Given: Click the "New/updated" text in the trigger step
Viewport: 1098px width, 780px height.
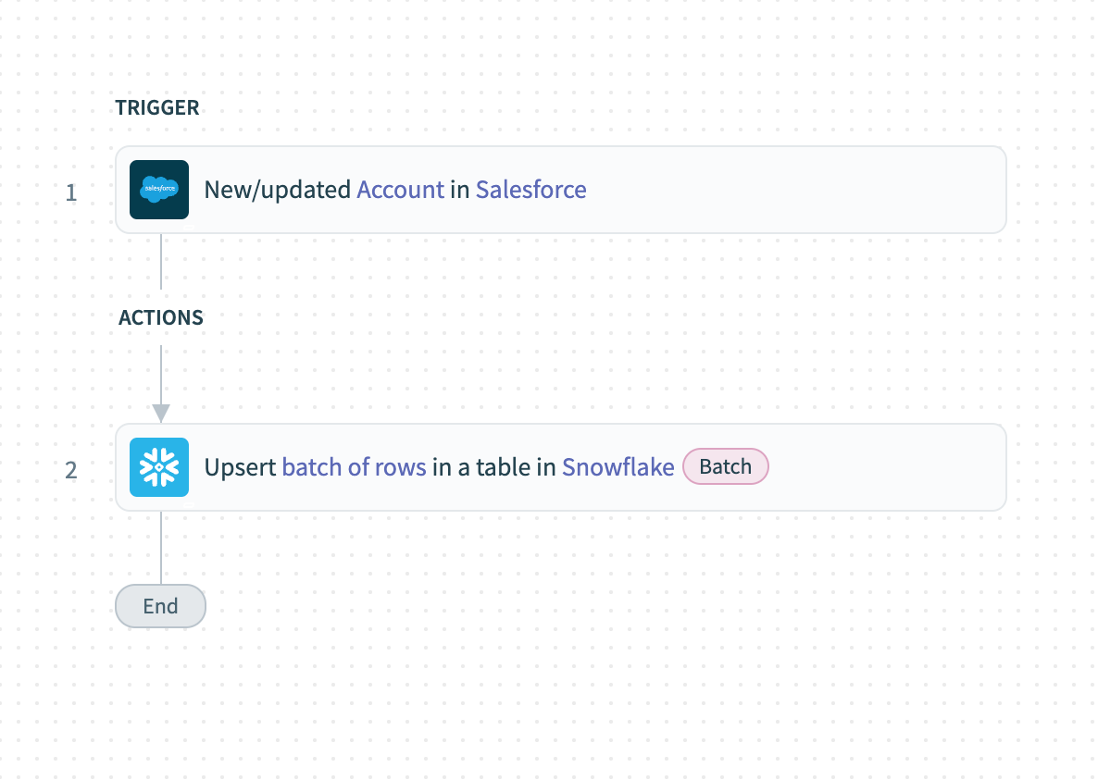Looking at the screenshot, I should click(x=278, y=190).
